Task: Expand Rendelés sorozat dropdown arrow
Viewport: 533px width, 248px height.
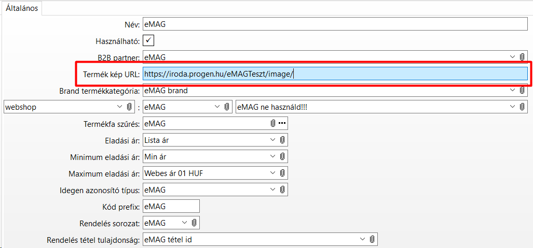Action: [184, 222]
